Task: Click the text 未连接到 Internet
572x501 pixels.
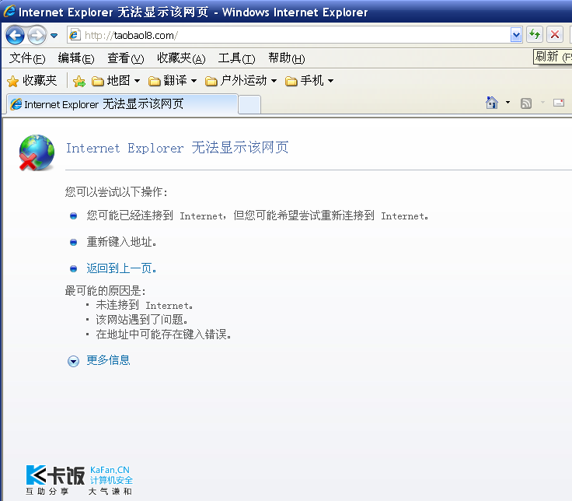Action: click(x=144, y=305)
